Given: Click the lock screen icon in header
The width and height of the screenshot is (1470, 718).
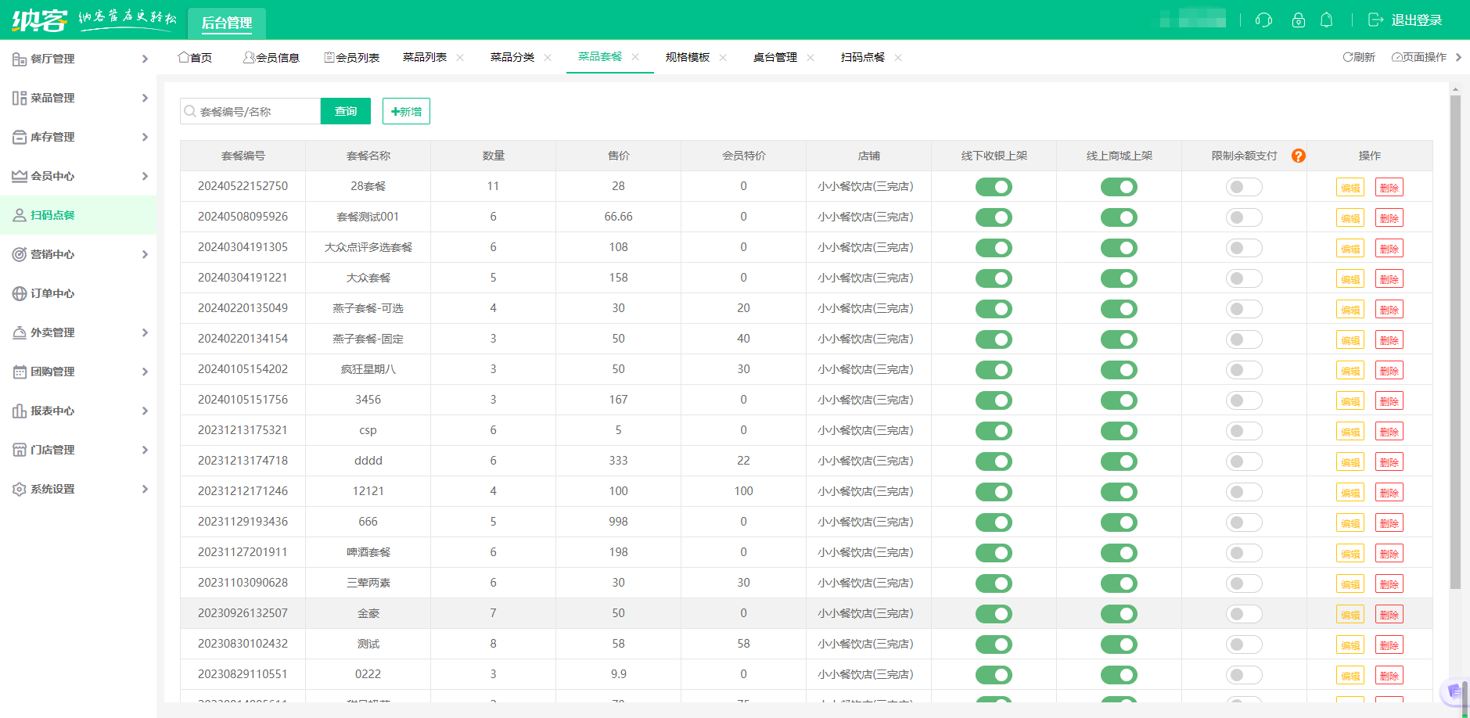Looking at the screenshot, I should [x=1299, y=20].
